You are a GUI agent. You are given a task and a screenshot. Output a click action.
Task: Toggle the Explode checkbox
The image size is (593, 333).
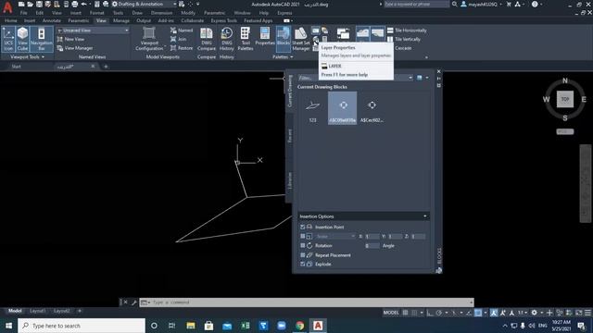tap(303, 265)
